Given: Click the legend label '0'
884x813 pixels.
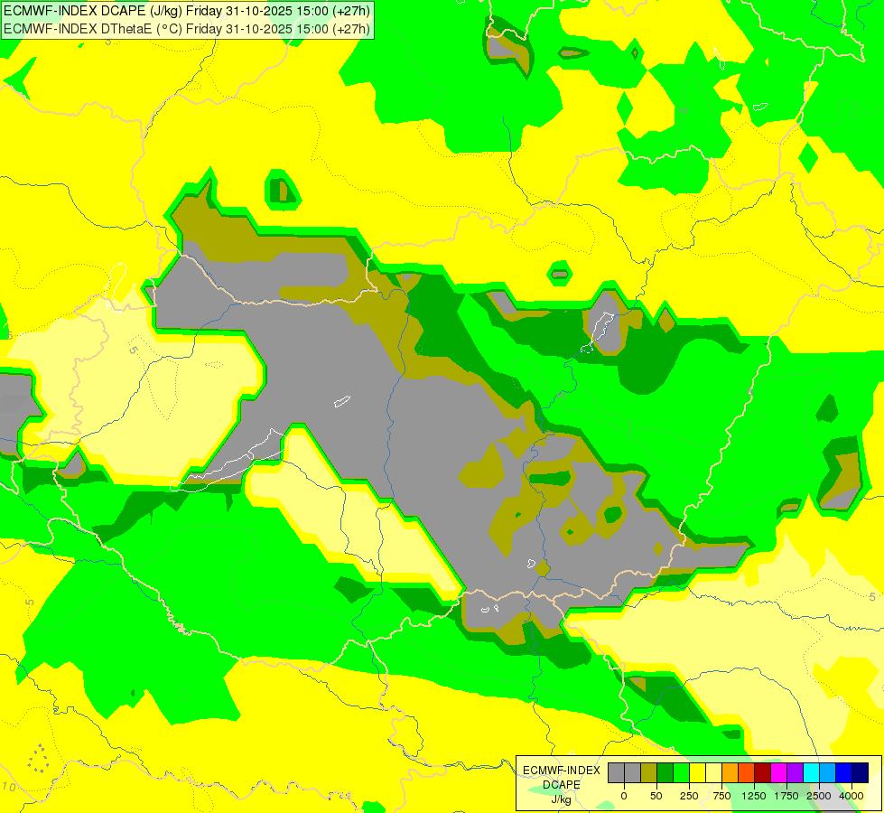Looking at the screenshot, I should (624, 796).
